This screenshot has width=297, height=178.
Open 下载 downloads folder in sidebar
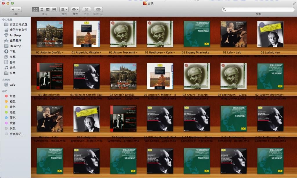coord(12,52)
